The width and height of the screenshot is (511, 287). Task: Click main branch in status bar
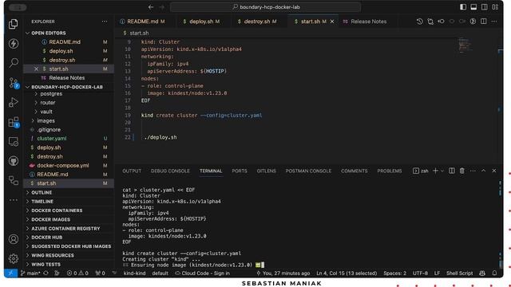pos(30,273)
